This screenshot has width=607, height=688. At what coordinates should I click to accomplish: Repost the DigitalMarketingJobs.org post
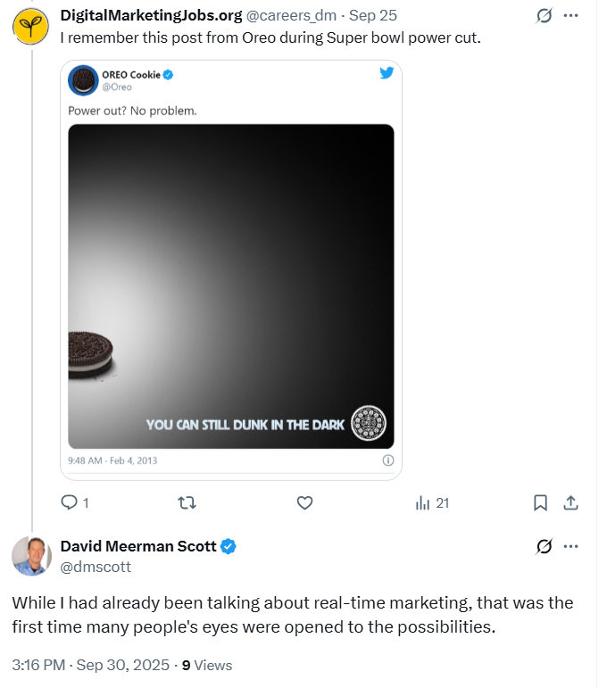click(187, 503)
